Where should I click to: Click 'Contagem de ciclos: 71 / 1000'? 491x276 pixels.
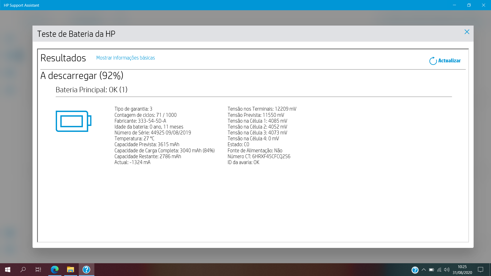pyautogui.click(x=146, y=115)
